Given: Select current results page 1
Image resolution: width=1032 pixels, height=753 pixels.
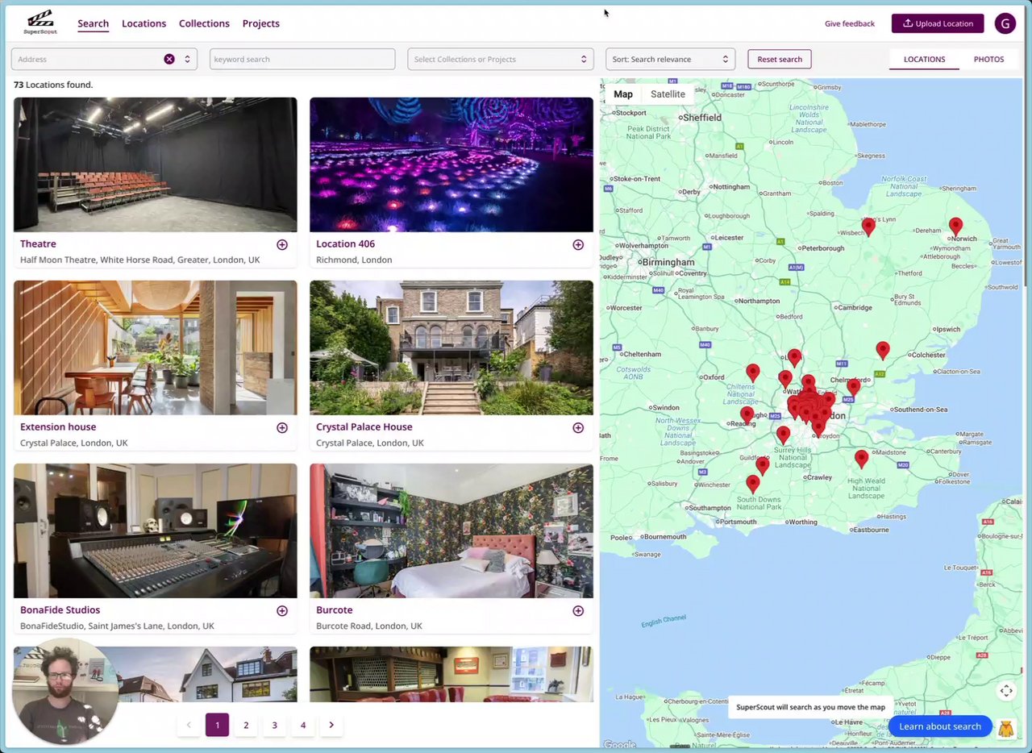Looking at the screenshot, I should [x=217, y=725].
